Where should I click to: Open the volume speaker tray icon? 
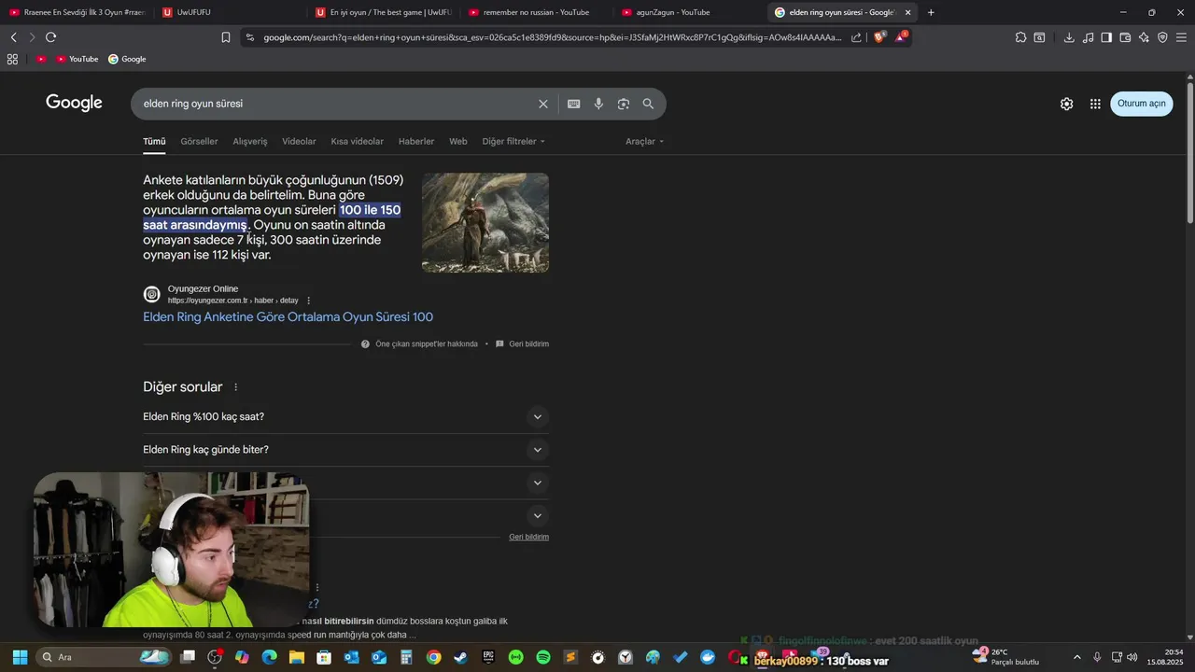pyautogui.click(x=1132, y=657)
